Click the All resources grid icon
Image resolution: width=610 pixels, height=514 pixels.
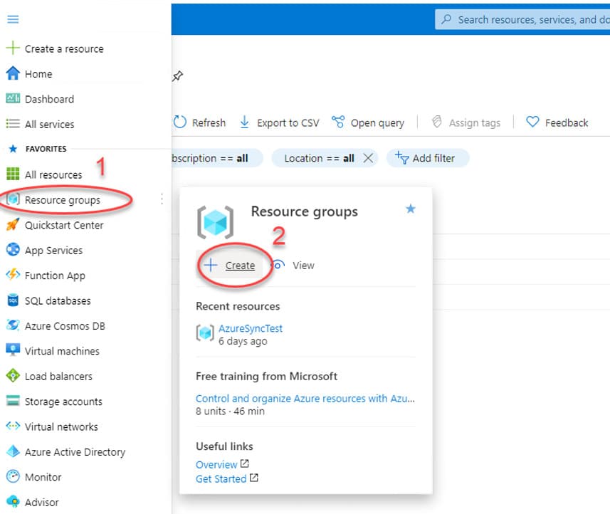point(13,174)
